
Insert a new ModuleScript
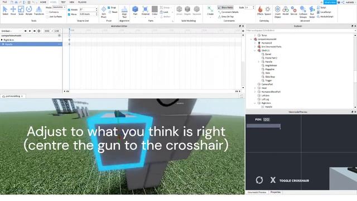point(325,17)
